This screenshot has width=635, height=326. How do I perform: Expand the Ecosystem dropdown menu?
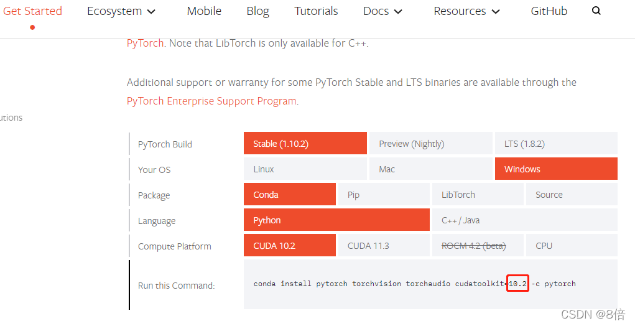(x=121, y=11)
